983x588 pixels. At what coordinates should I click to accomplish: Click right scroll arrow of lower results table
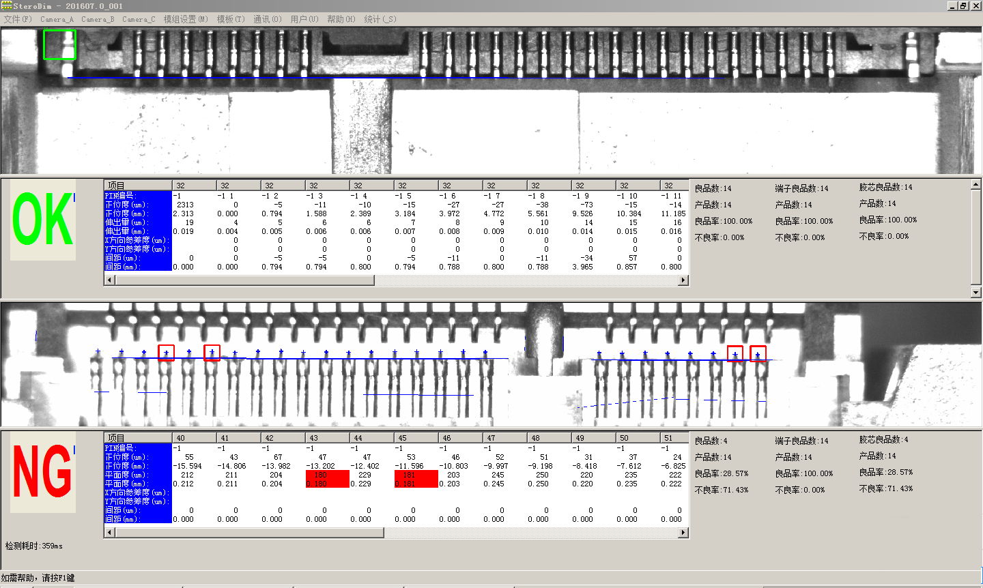coord(683,532)
